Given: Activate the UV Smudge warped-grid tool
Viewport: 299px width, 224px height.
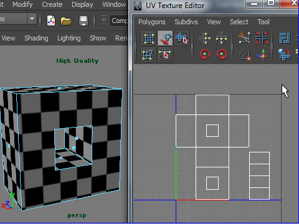Looking at the screenshot, I should [x=148, y=55].
